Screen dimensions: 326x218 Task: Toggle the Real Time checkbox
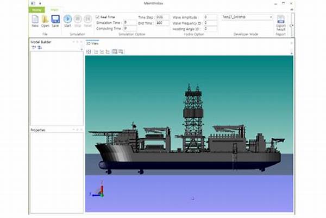click(98, 17)
